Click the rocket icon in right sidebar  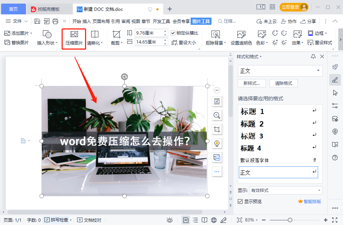pos(335,67)
